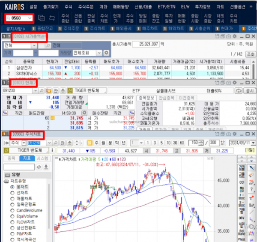This screenshot has width=257, height=242.
Task: Open the 0560 screen number dropdown
Action: click(x=30, y=18)
